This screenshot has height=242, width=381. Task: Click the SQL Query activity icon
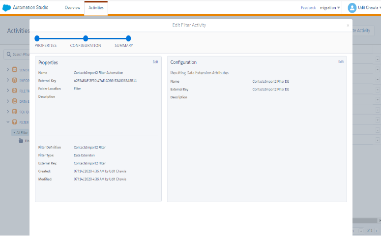15,111
